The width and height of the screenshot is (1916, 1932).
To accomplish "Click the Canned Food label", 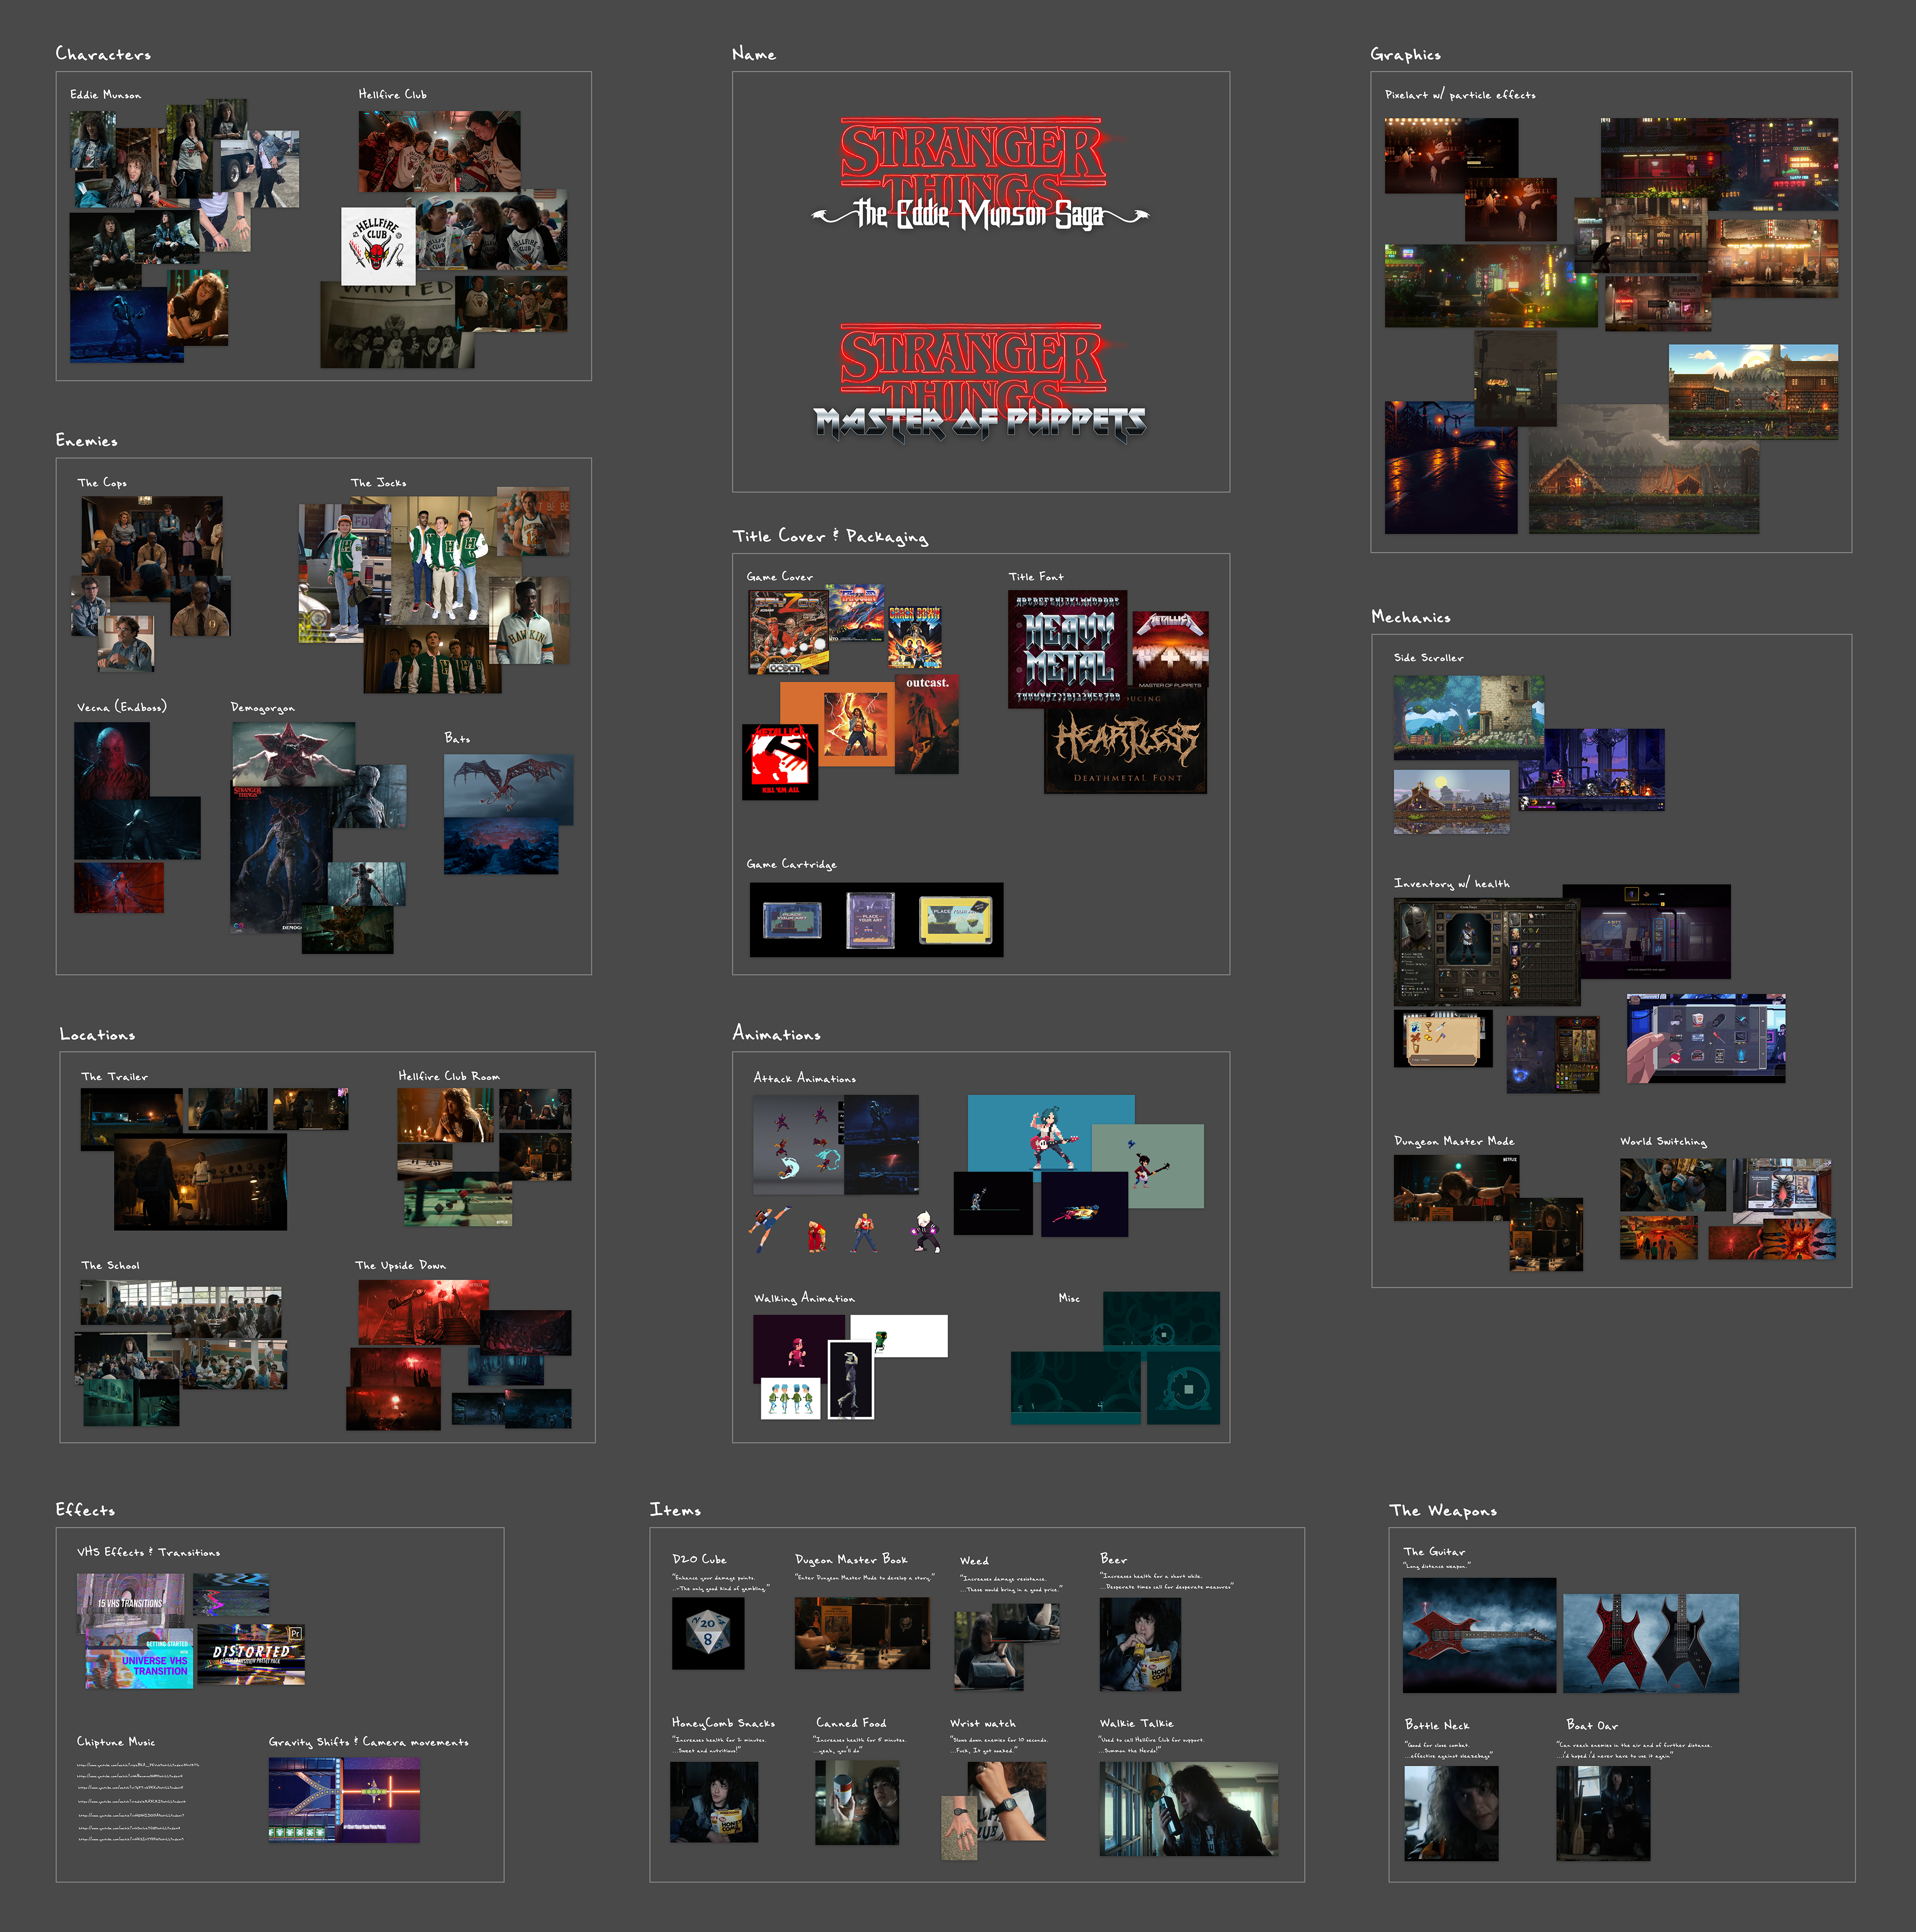I will pos(851,1724).
